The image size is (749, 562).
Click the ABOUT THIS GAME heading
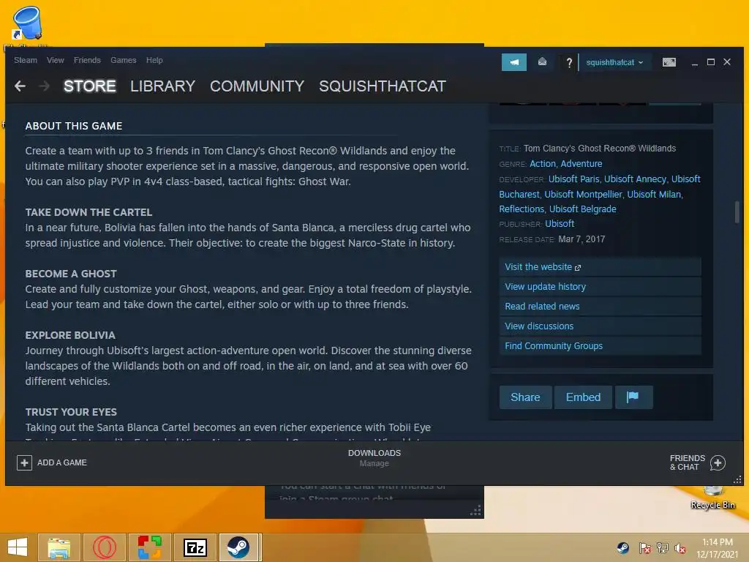click(x=74, y=126)
